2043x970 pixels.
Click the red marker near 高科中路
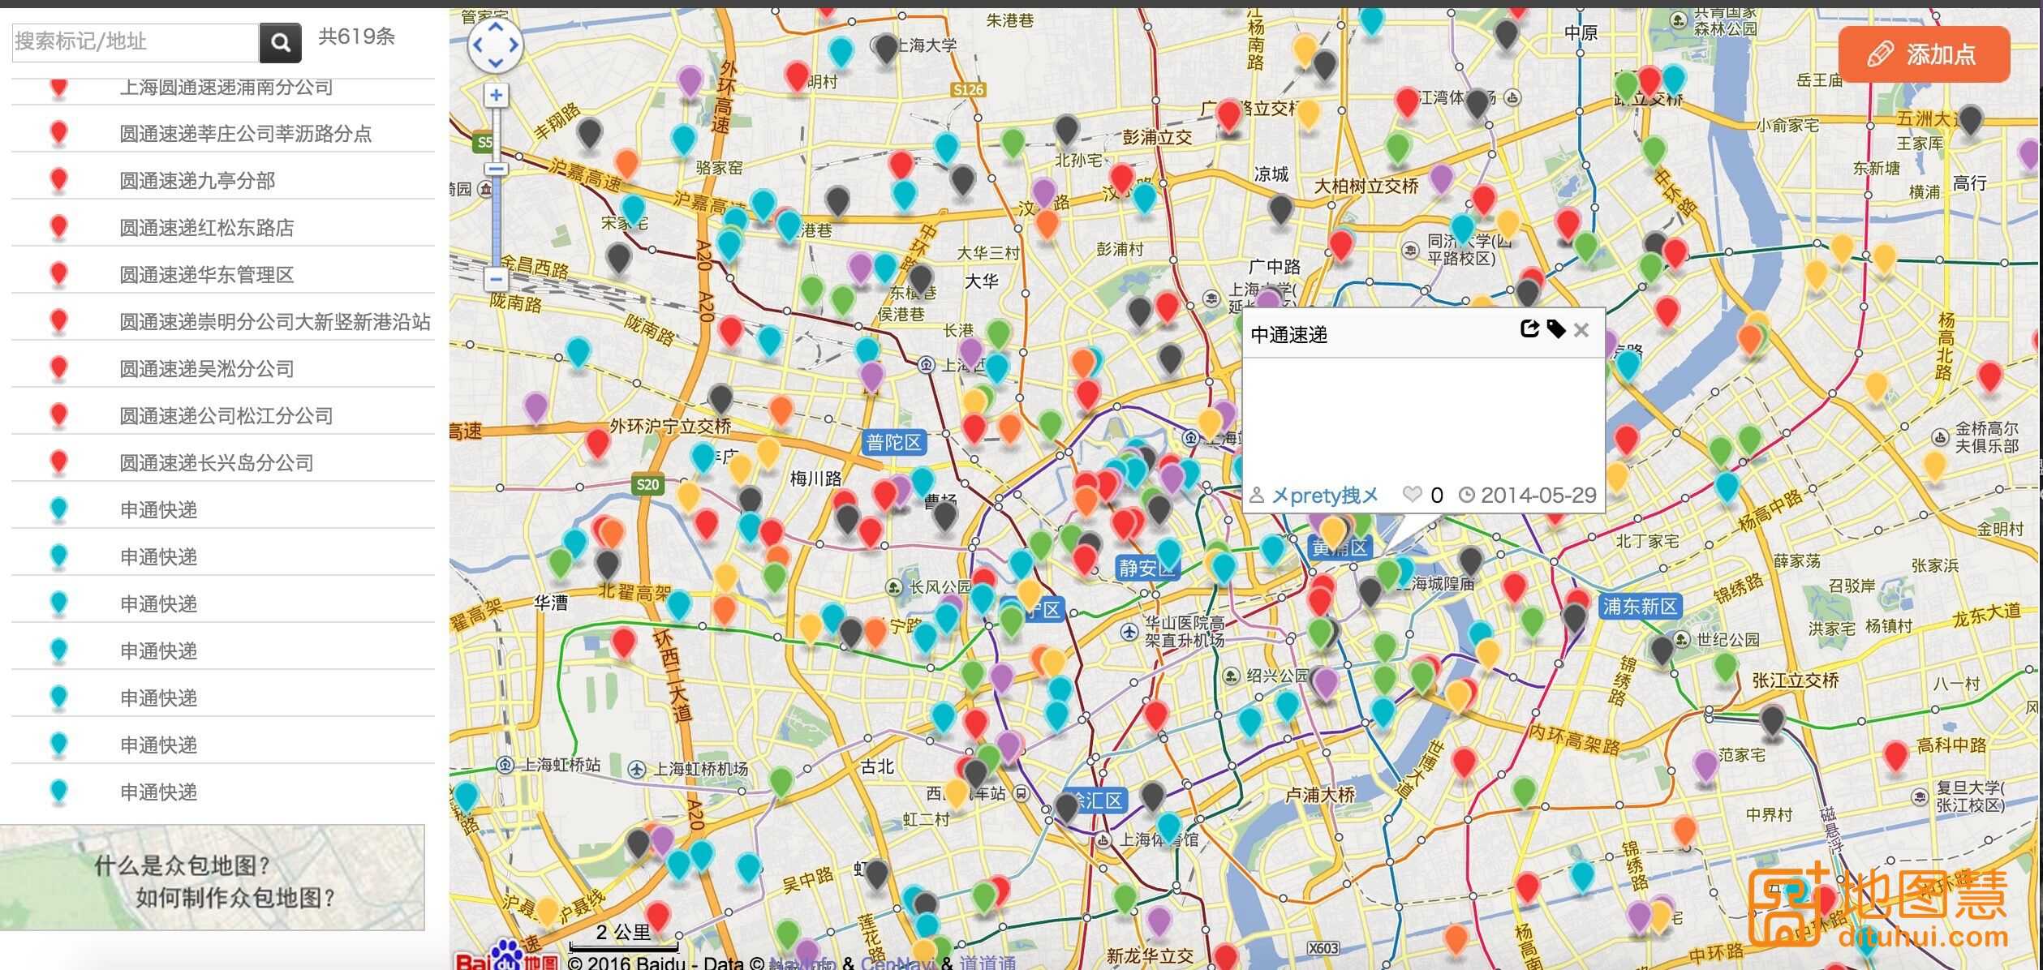pyautogui.click(x=1895, y=758)
